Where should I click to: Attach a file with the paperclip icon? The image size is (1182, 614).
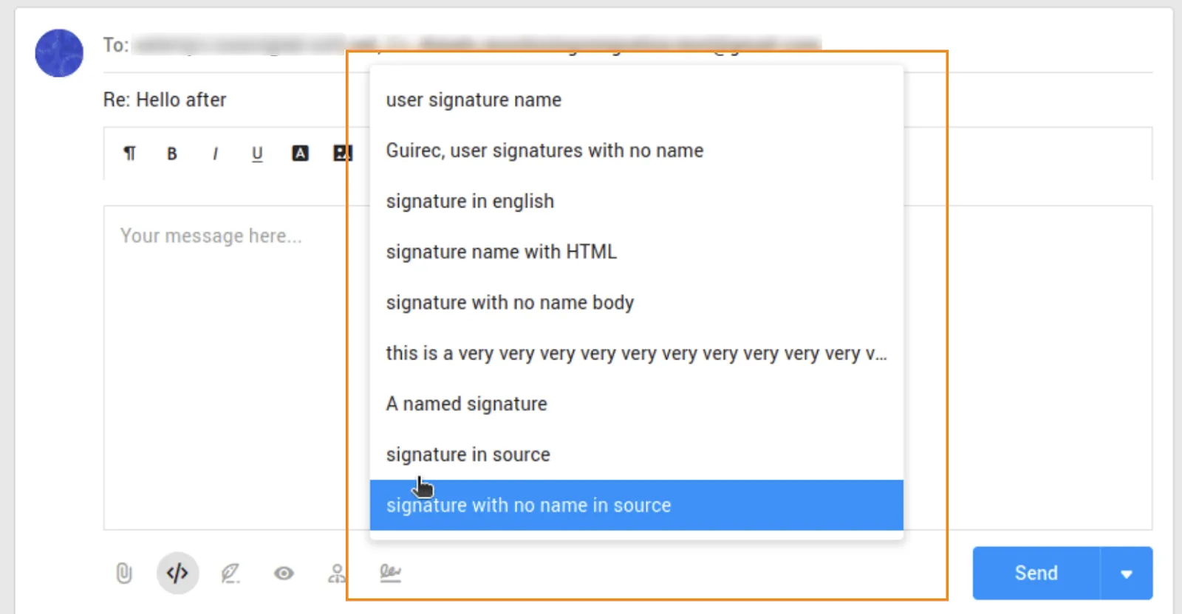click(124, 573)
